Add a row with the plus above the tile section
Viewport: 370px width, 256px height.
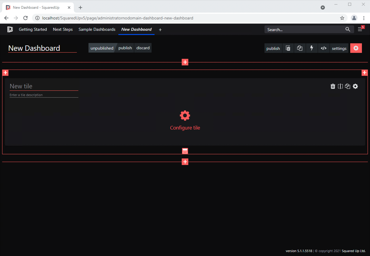185,62
